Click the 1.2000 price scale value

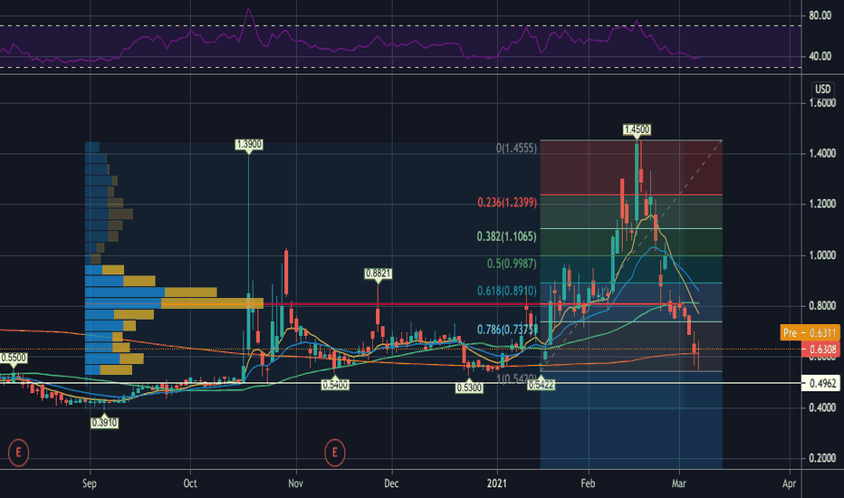tap(822, 204)
